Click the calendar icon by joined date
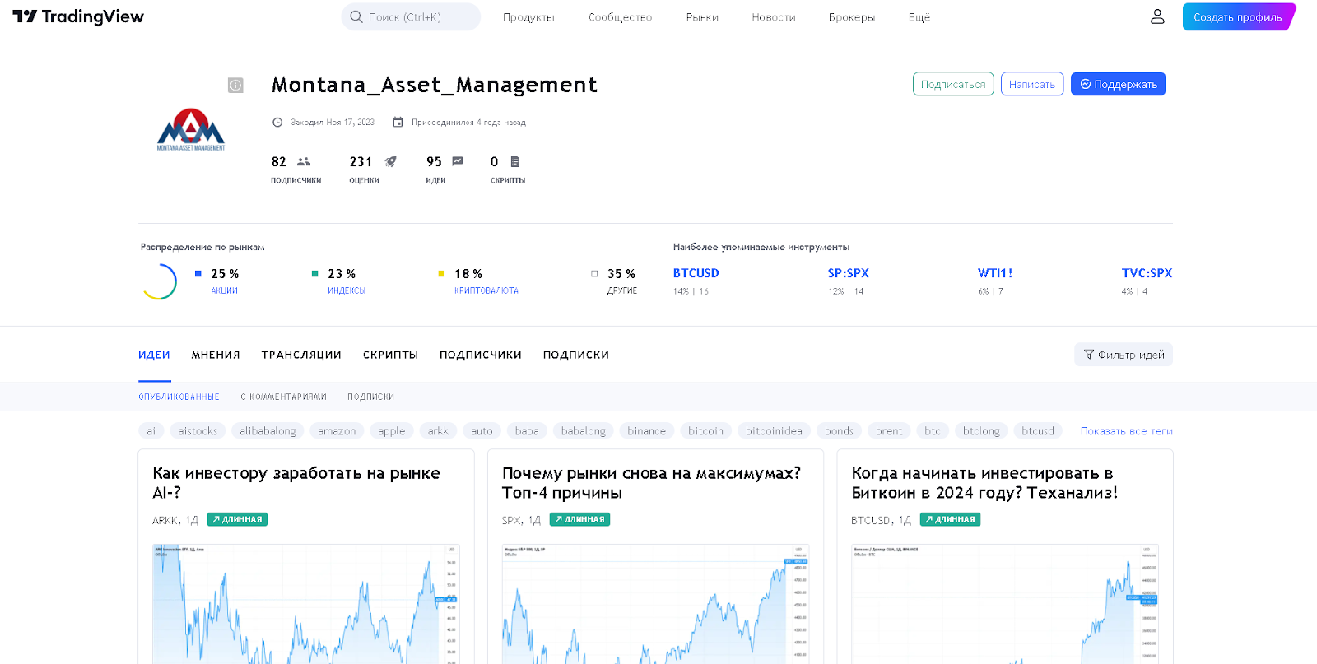This screenshot has height=664, width=1317. (398, 122)
